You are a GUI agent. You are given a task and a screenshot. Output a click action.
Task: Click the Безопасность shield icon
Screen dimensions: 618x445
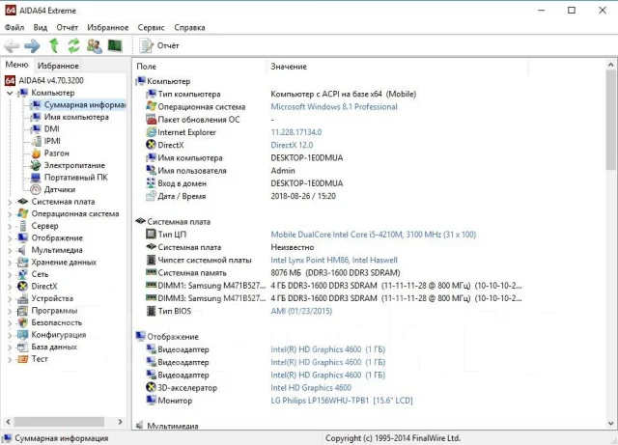coord(23,322)
